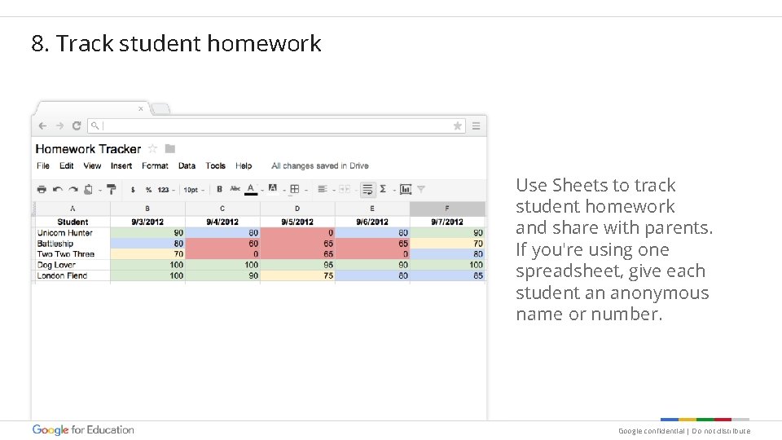The width and height of the screenshot is (782, 440).
Task: Open the Format menu
Action: tap(155, 165)
